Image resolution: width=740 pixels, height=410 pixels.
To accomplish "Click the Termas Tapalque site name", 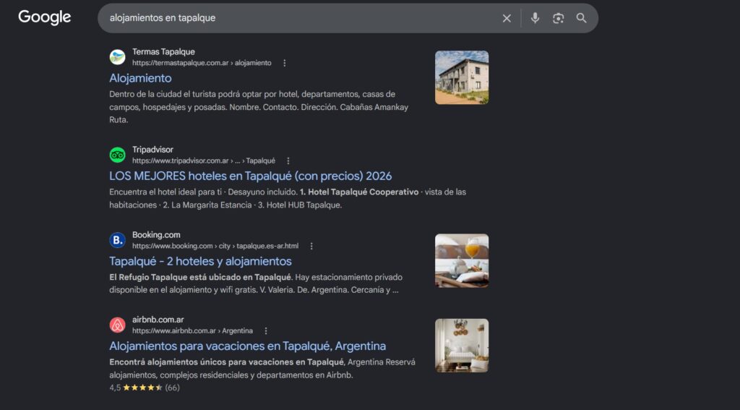I will coord(163,52).
